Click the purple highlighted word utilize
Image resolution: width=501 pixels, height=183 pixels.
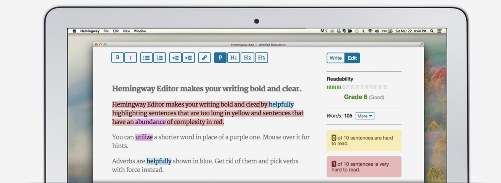144,137
